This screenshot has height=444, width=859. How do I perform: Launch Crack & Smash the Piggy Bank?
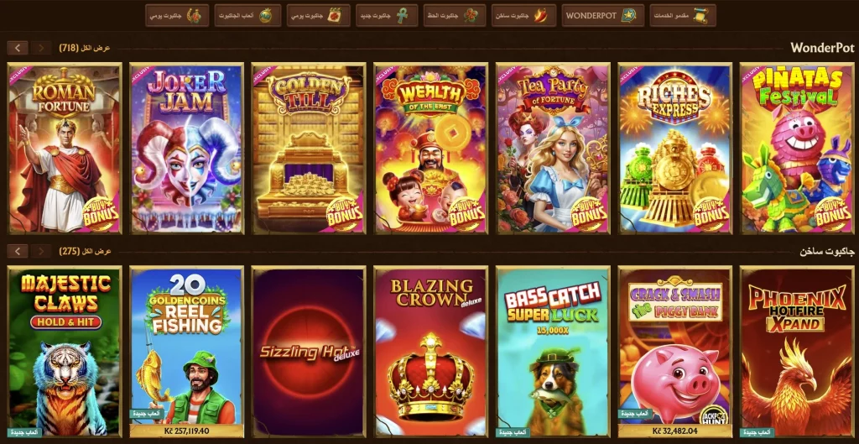click(675, 352)
